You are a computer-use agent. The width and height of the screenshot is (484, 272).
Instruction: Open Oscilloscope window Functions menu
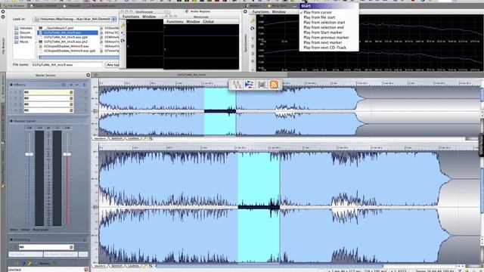pyautogui.click(x=131, y=17)
